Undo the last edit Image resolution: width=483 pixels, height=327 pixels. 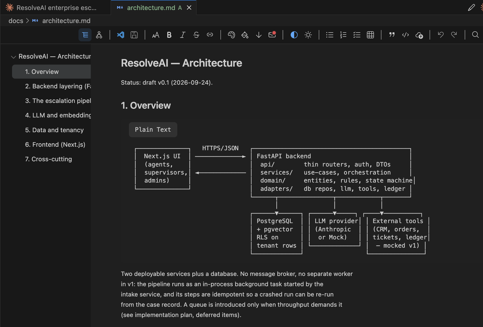[441, 35]
